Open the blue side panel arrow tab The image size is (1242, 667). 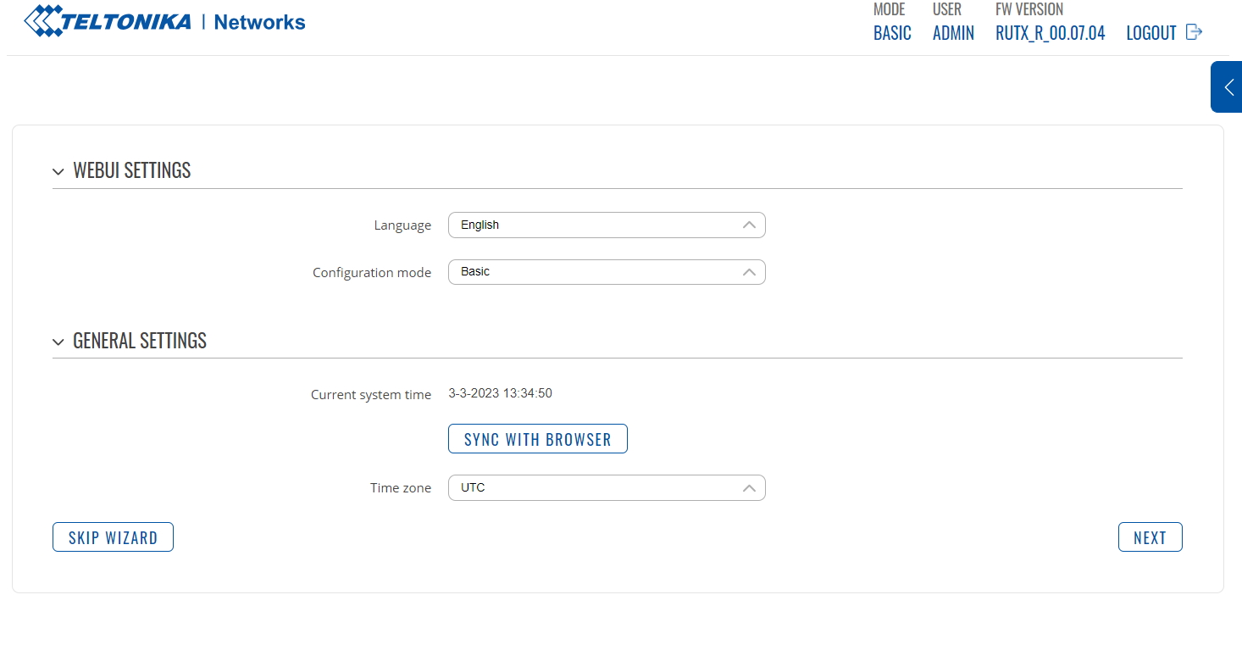[x=1228, y=86]
